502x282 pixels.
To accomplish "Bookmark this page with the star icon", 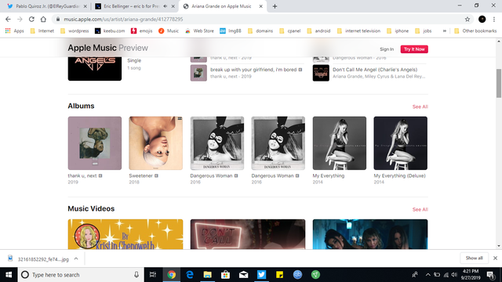I will [467, 19].
